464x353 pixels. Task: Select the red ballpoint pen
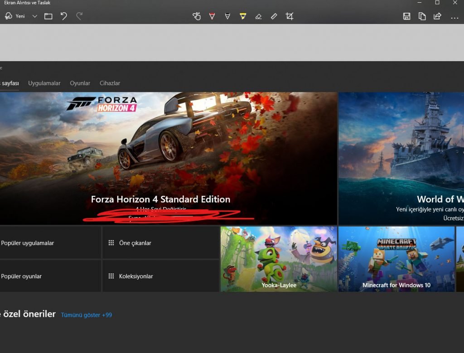pyautogui.click(x=212, y=16)
